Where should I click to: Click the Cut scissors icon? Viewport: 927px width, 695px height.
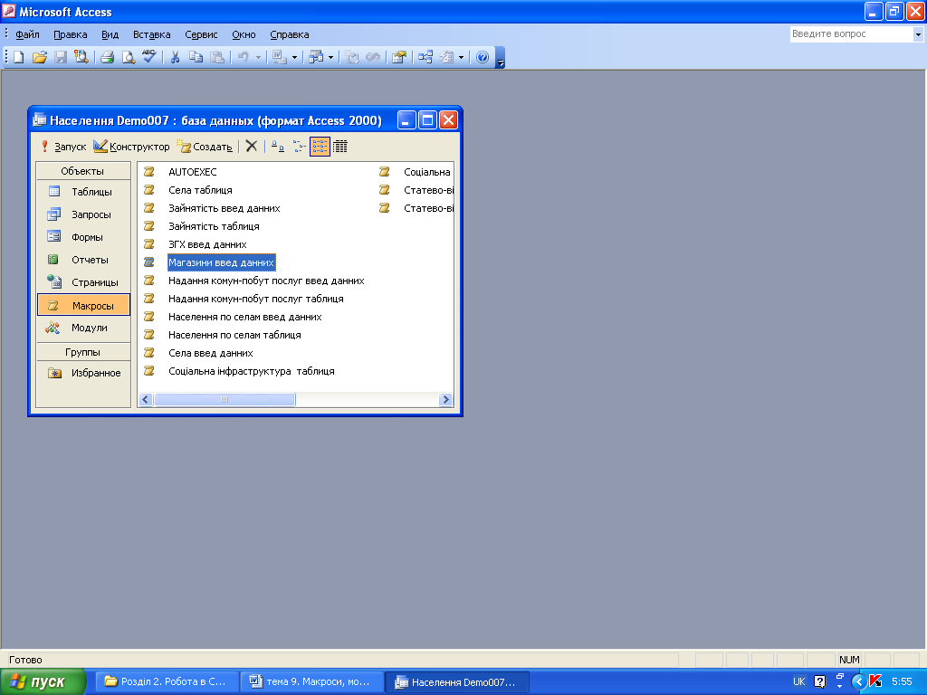[x=175, y=57]
